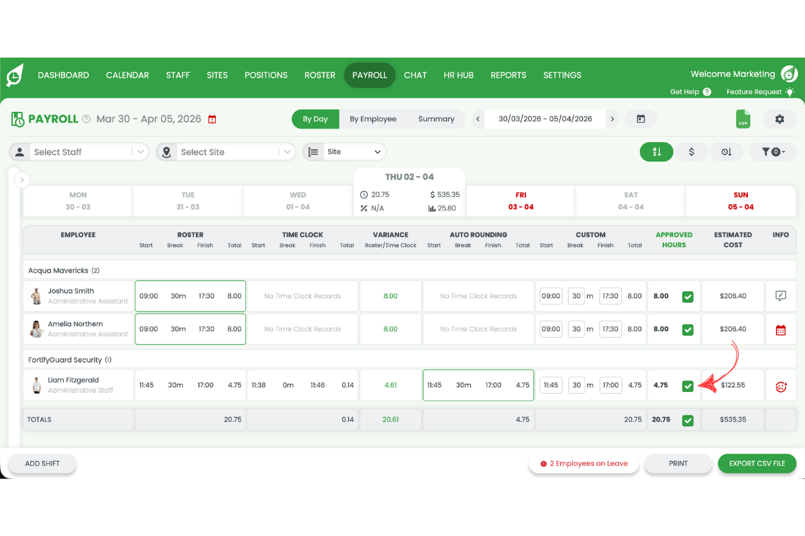Select the alphabetical sort icon

pos(656,151)
